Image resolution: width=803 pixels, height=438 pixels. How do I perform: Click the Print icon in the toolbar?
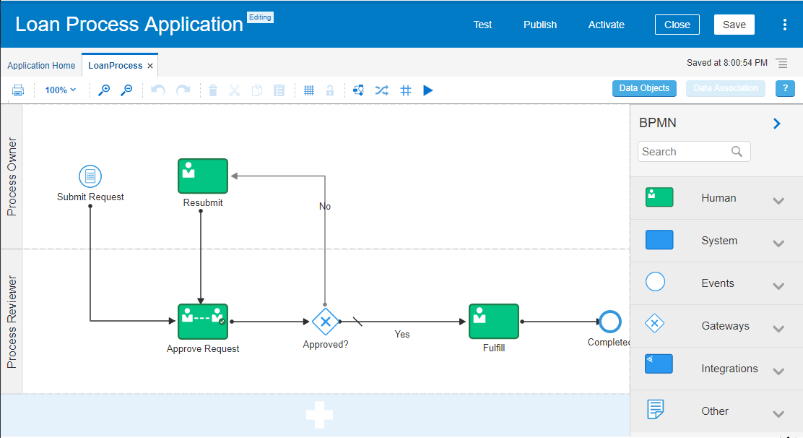pyautogui.click(x=18, y=90)
